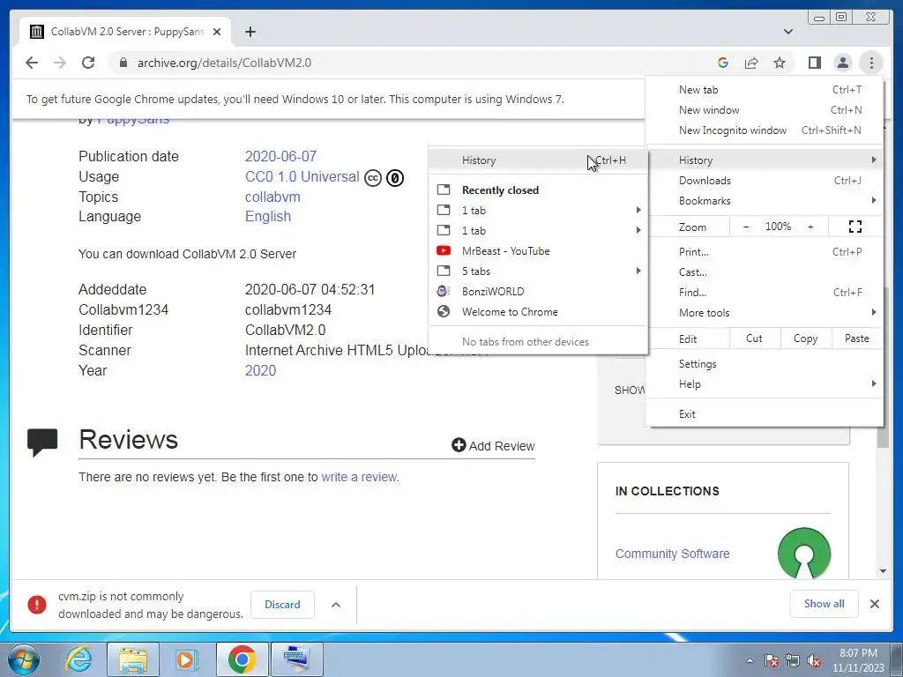This screenshot has width=903, height=677.
Task: Reopen BonziWORLD from recently closed
Action: [539, 291]
